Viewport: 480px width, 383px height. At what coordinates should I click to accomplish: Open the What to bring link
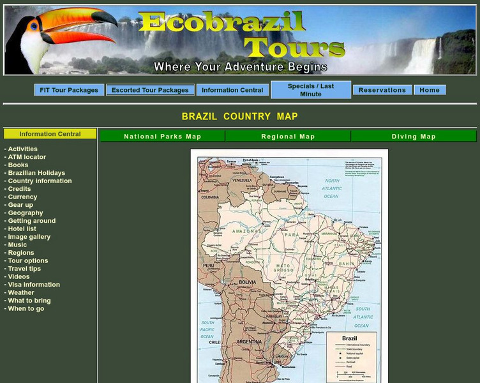pyautogui.click(x=29, y=300)
